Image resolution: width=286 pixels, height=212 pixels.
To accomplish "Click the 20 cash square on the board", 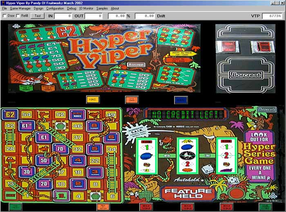I will pos(43,184).
